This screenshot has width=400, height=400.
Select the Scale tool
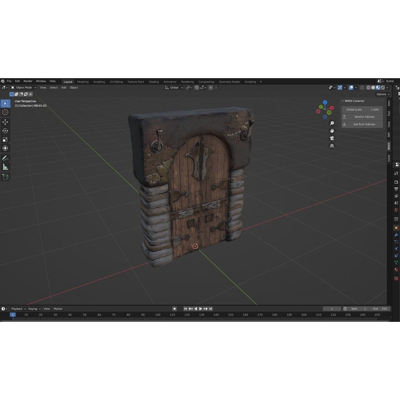(x=5, y=139)
